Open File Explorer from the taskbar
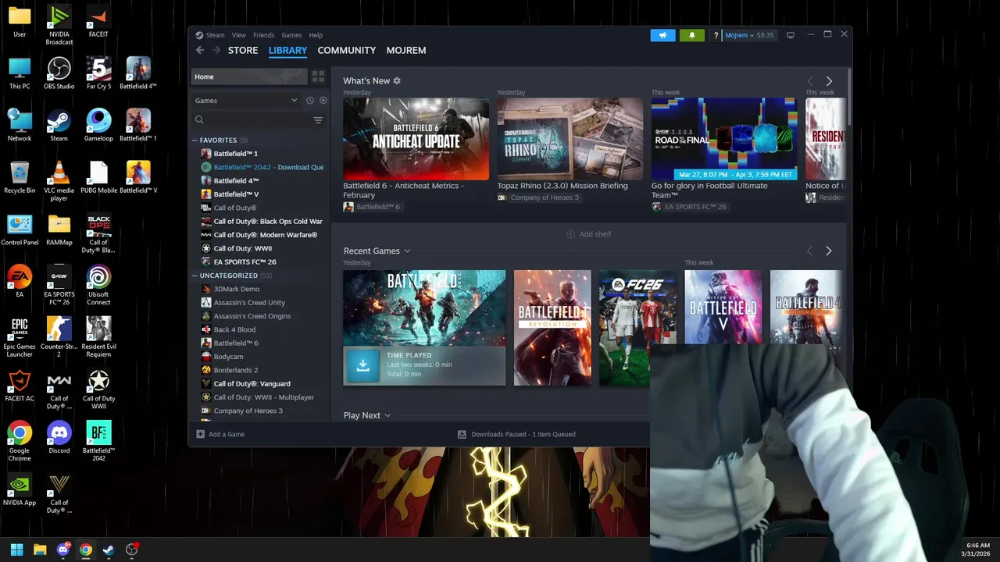This screenshot has width=1000, height=562. click(40, 550)
